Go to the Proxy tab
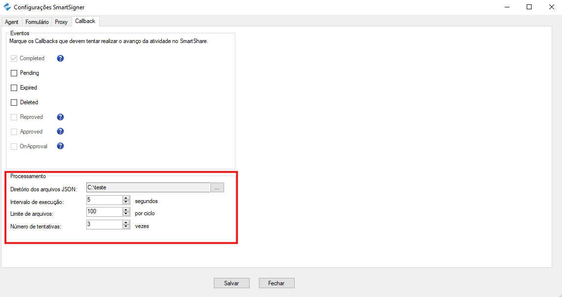The image size is (562, 297). pos(61,22)
